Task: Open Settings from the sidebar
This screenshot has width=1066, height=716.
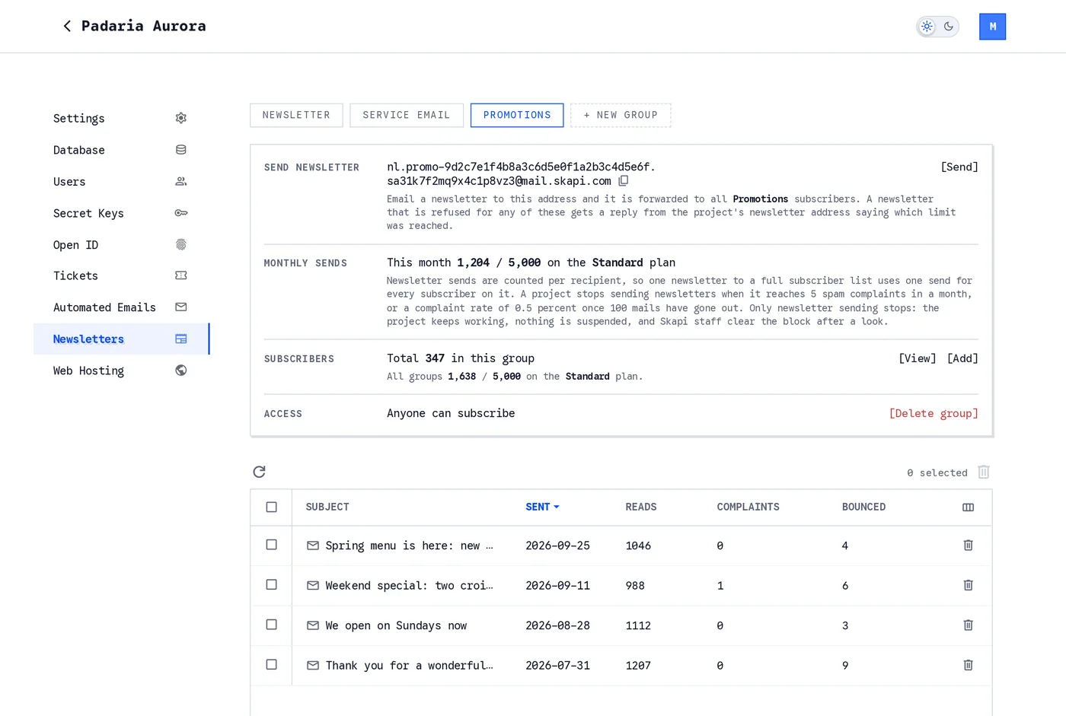Action: coord(121,118)
